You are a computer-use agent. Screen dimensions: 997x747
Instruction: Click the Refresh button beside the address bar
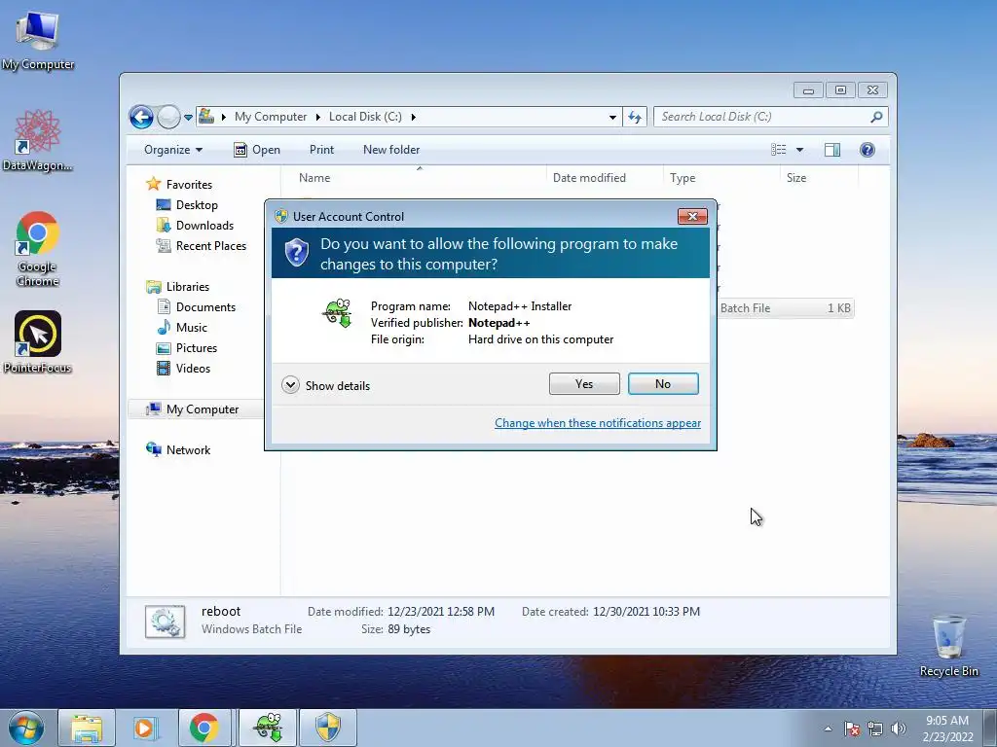click(x=635, y=117)
